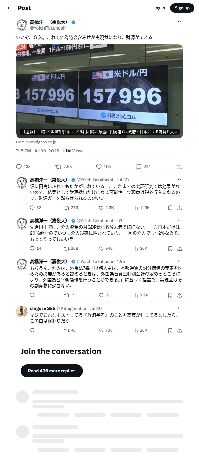Click the Sign up button
The width and height of the screenshot is (199, 456).
tap(182, 8)
